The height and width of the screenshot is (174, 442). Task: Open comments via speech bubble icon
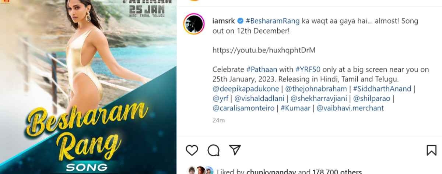(x=213, y=150)
